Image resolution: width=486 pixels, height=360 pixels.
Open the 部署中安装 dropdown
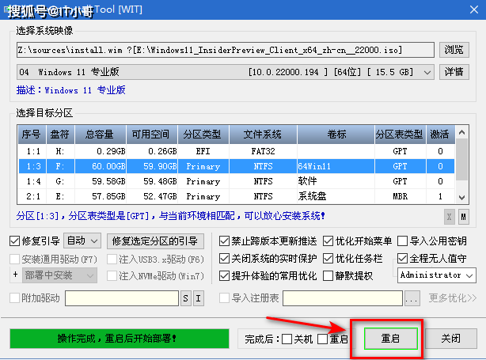coord(59,275)
